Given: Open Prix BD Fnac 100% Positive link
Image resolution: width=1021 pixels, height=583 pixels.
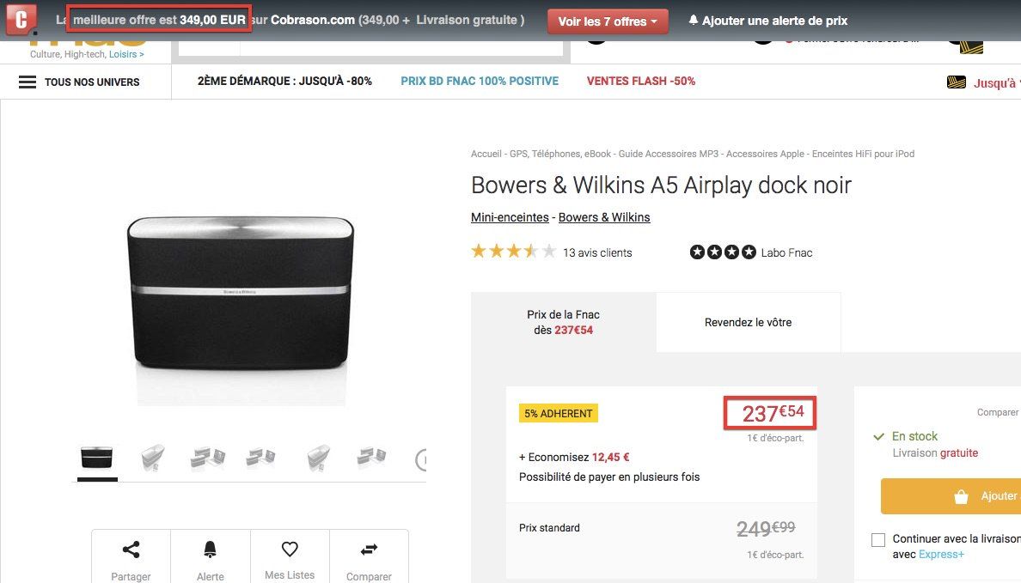Looking at the screenshot, I should 480,82.
